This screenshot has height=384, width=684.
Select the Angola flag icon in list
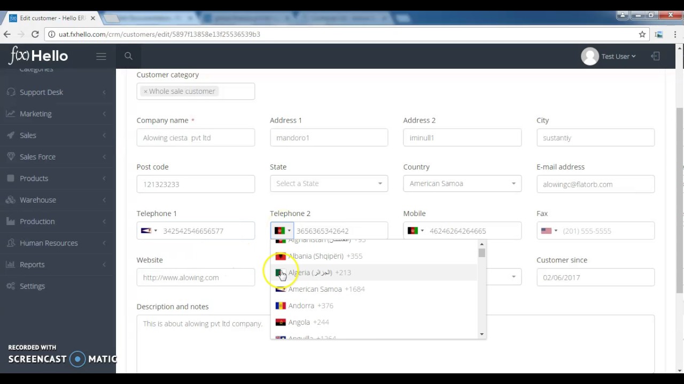click(281, 322)
